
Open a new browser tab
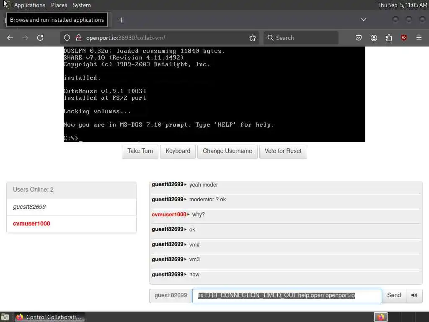point(121,20)
